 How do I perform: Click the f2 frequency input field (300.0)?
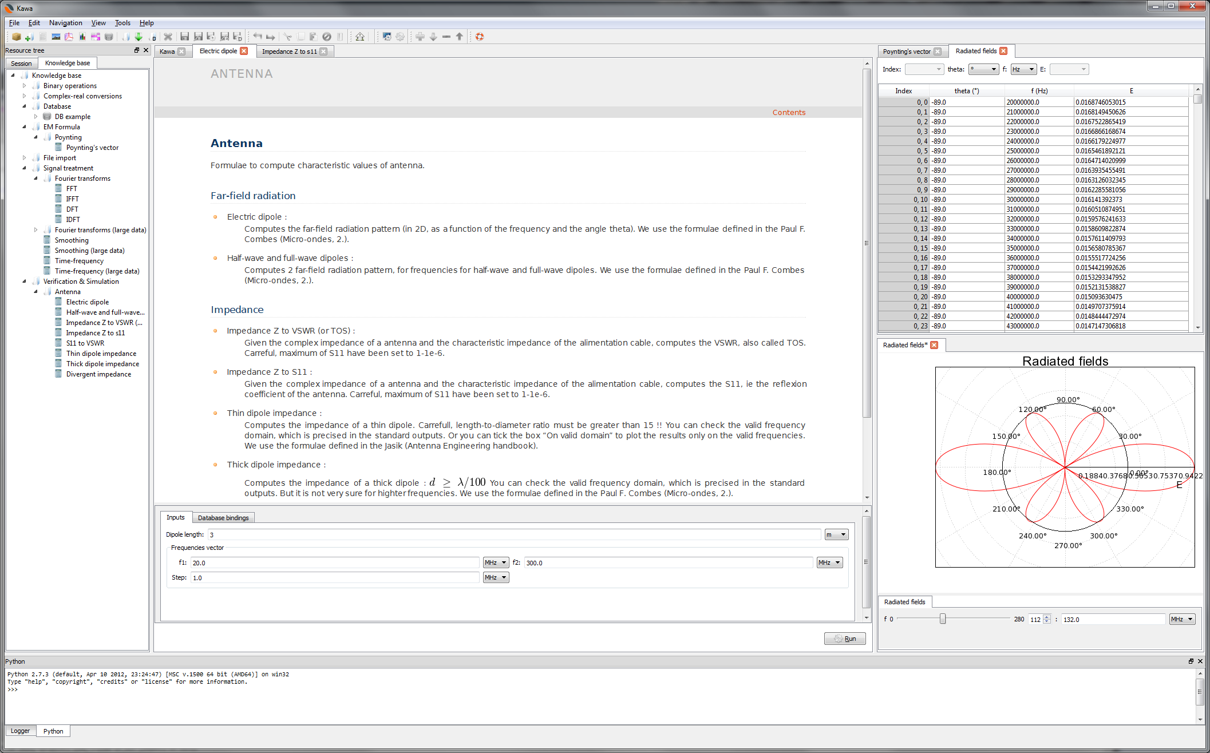coord(669,562)
